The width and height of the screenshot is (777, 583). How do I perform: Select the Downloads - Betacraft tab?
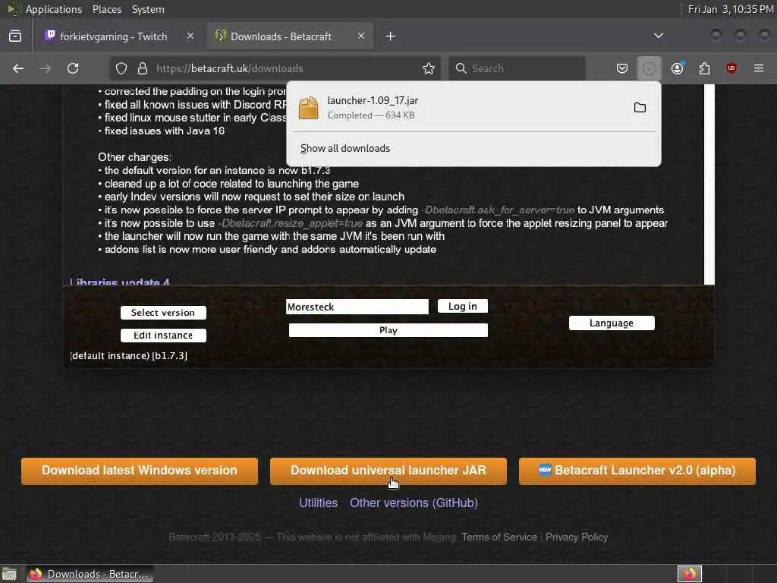[290, 36]
